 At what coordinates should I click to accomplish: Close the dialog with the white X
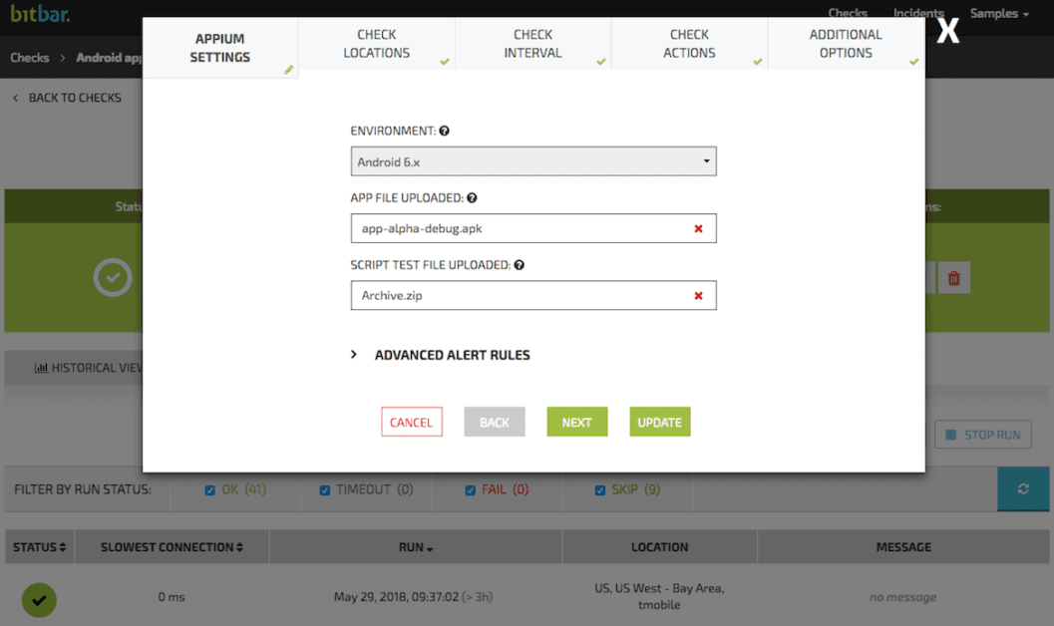[947, 31]
